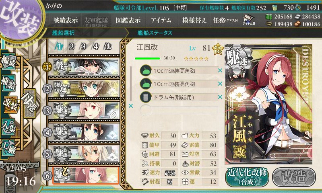
Task: Open the アイテム屋 item shop icon
Action: click(249, 20)
